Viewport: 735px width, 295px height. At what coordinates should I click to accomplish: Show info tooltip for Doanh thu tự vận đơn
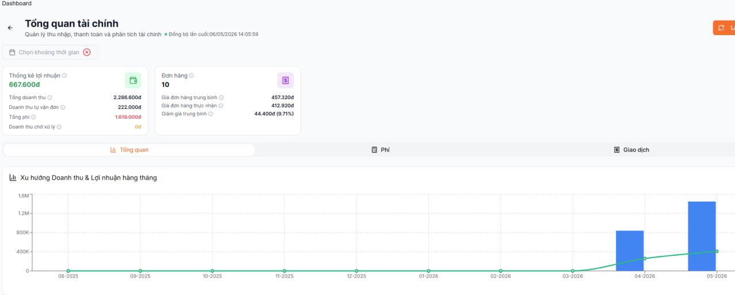pos(63,107)
